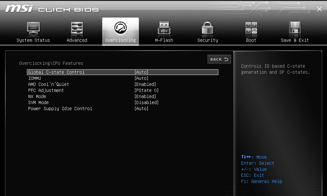The image size is (327, 196).
Task: Select the Global C-state Control label
Action: [56, 72]
